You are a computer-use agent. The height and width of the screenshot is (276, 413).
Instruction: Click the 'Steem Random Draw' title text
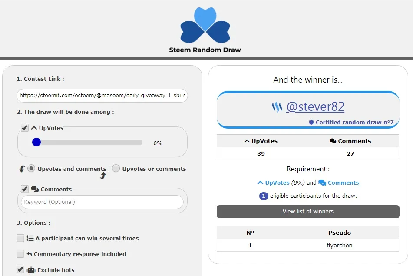pos(205,50)
